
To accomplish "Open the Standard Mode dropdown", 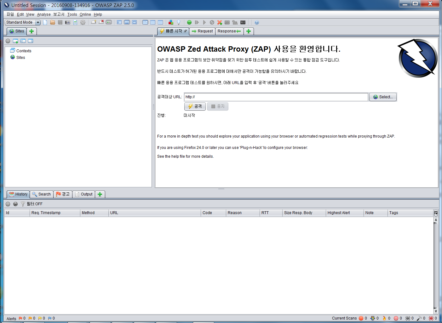I will point(37,22).
